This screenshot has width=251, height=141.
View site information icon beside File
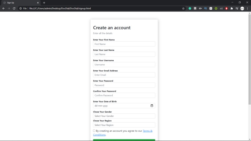click(x=21, y=8)
